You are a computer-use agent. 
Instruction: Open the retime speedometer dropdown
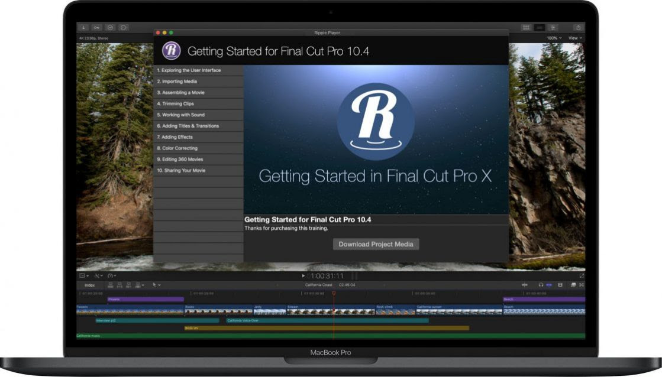click(112, 276)
